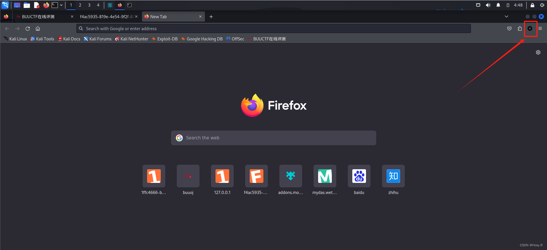Open the Kali Tools bookmark

42,39
